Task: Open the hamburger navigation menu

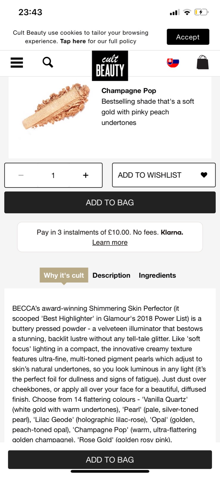Action: pyautogui.click(x=17, y=63)
